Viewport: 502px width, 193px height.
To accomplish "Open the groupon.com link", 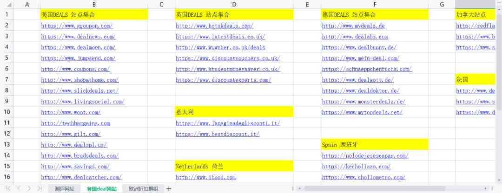I will click(77, 26).
